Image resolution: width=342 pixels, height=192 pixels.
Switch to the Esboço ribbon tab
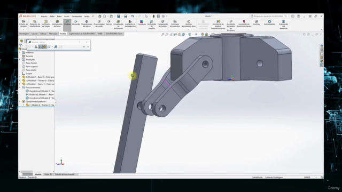coord(43,34)
